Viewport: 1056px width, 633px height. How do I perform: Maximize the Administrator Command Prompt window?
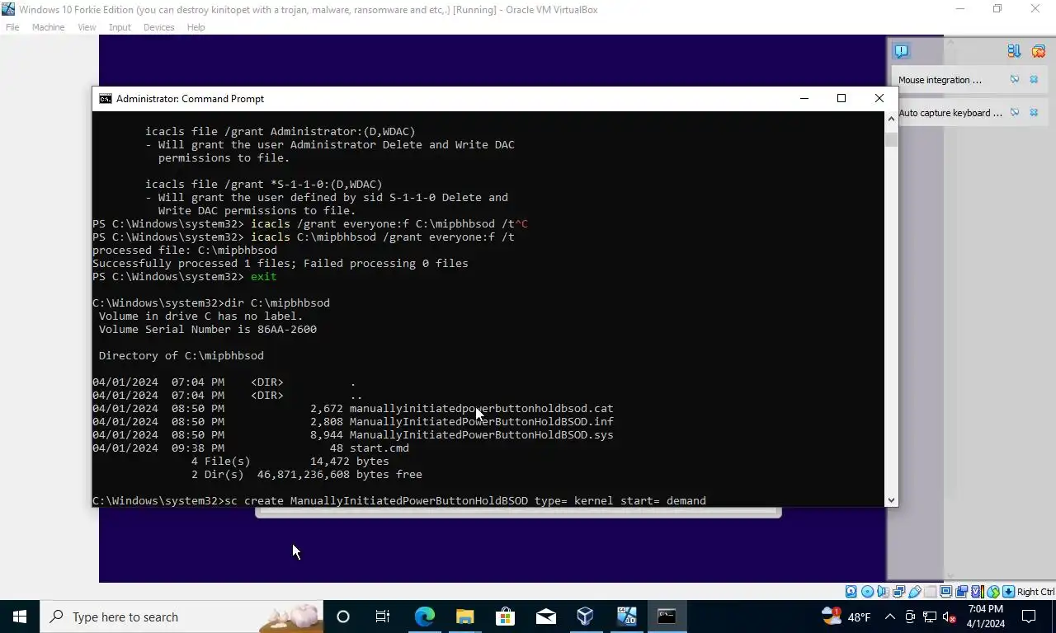click(841, 98)
